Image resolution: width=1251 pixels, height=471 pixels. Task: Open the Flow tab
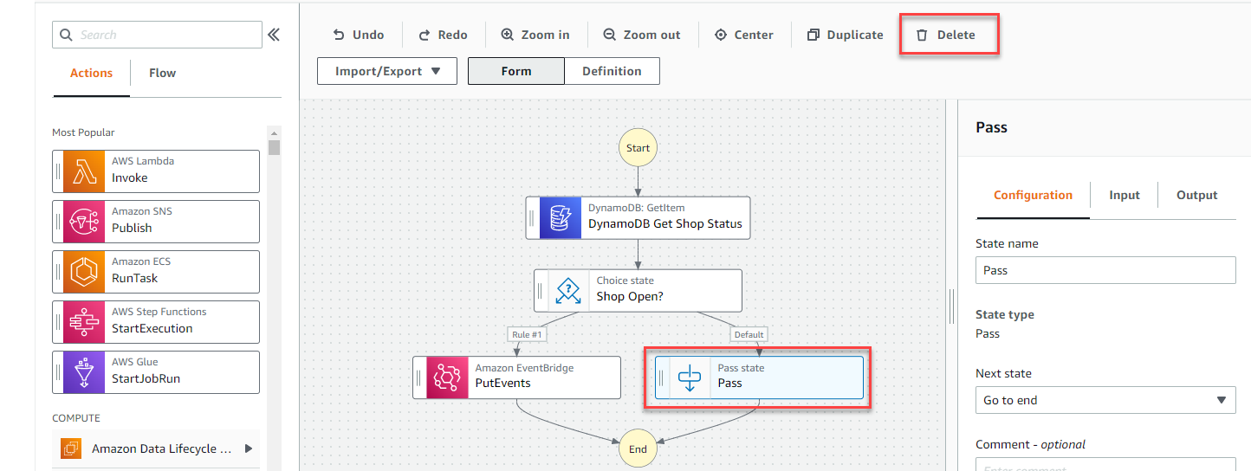coord(162,74)
